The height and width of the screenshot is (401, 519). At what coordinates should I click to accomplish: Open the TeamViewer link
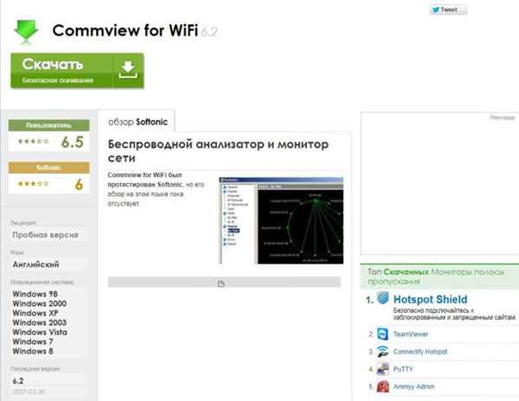point(411,334)
